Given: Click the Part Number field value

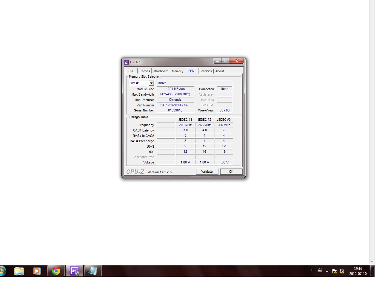Looking at the screenshot, I should coord(175,105).
